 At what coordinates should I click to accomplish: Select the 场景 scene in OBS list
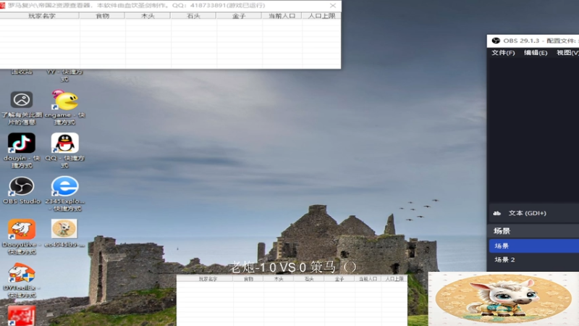click(534, 246)
